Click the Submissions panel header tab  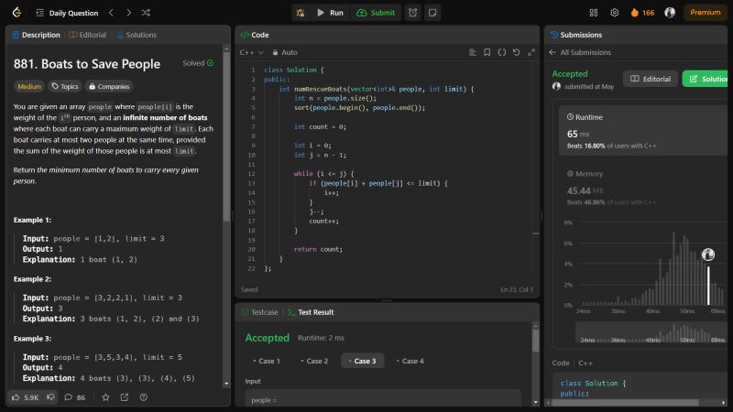point(576,35)
